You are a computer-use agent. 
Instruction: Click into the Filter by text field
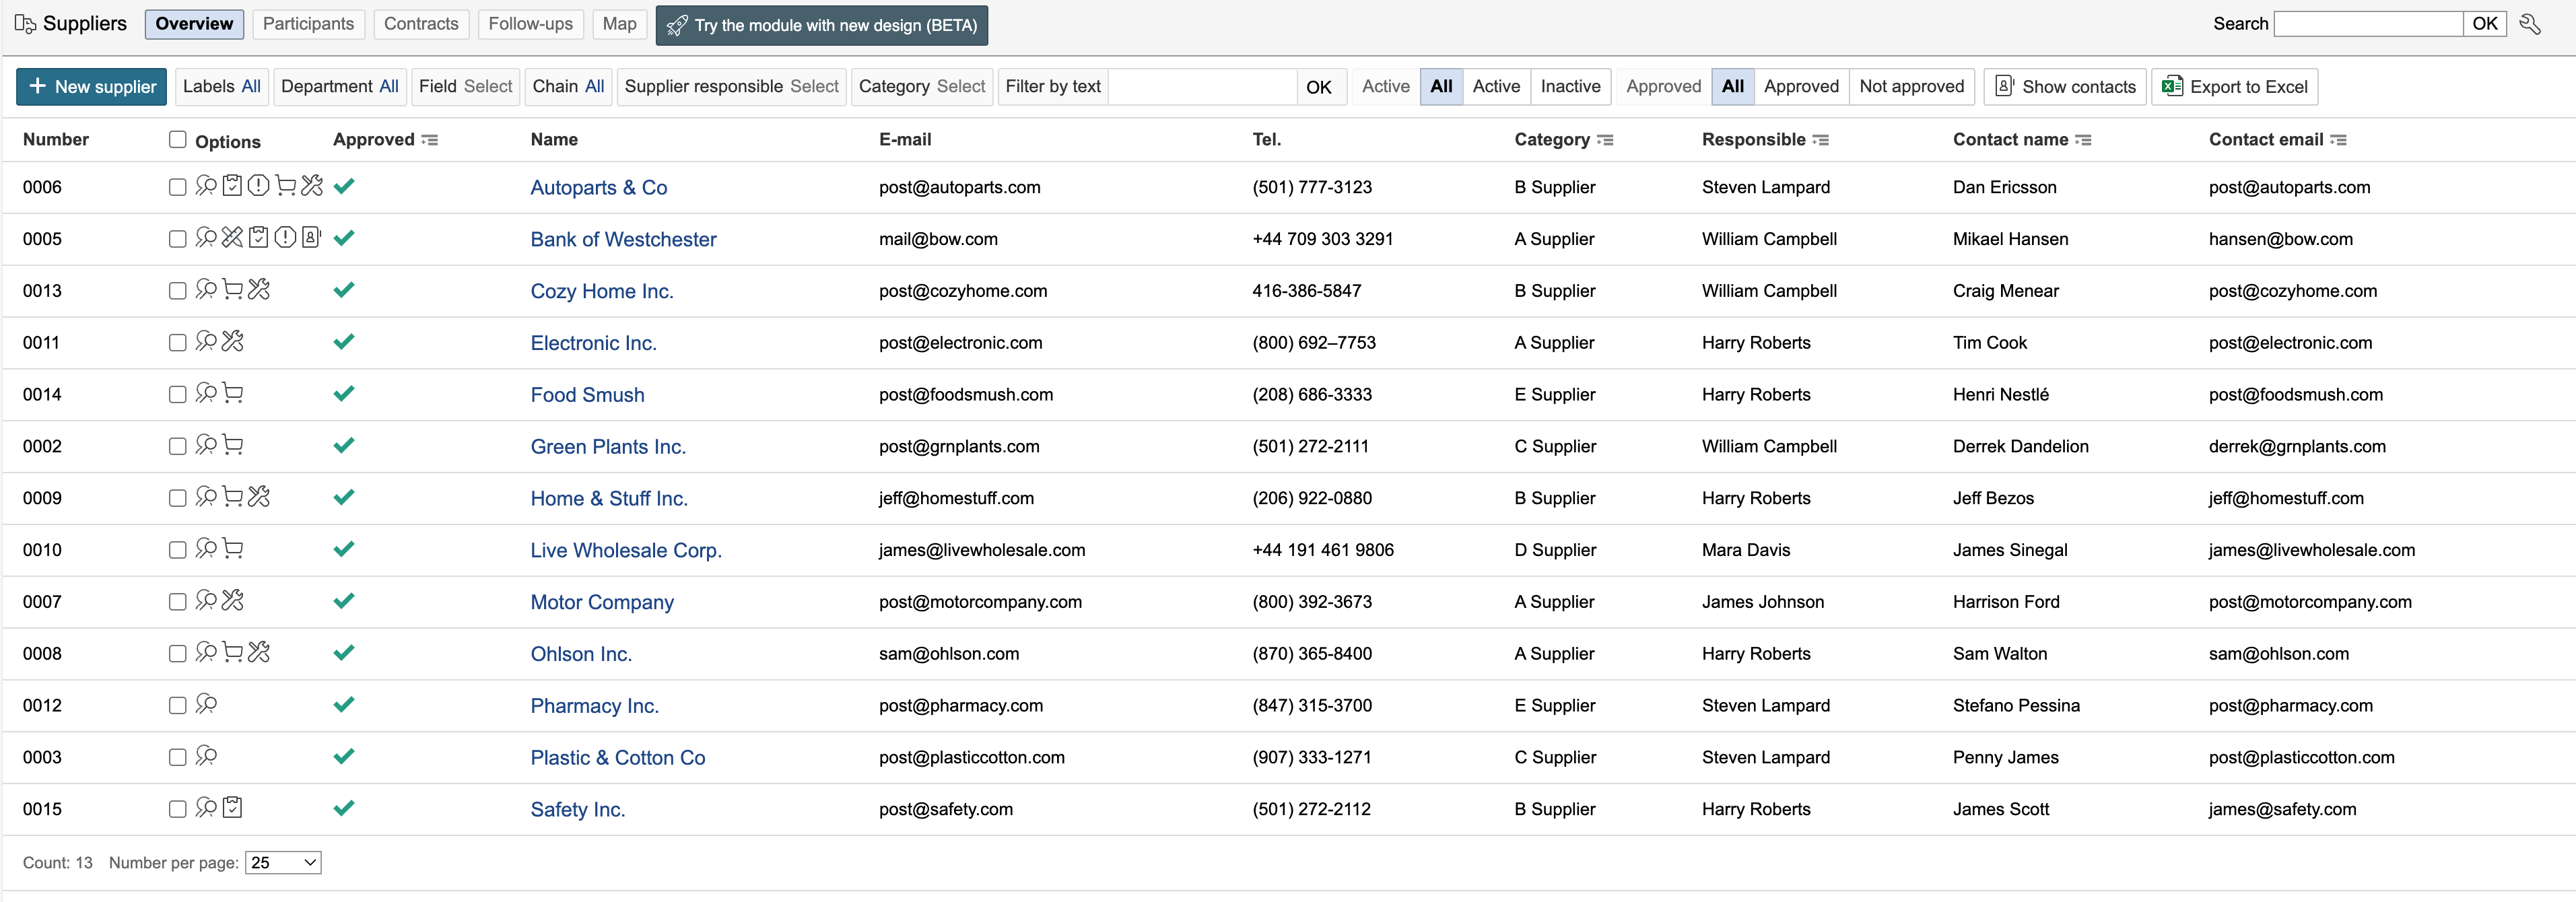tap(1203, 86)
